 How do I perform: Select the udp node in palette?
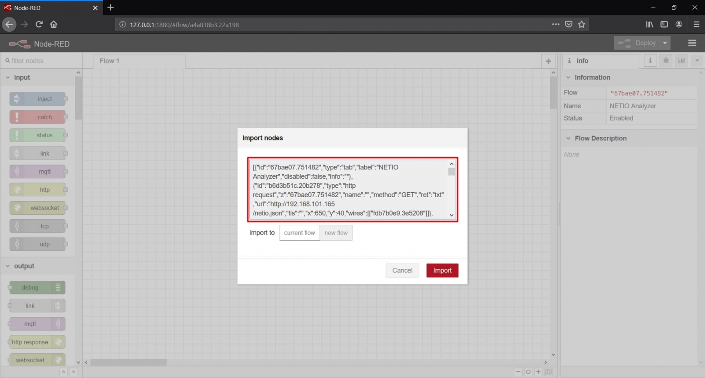[38, 244]
